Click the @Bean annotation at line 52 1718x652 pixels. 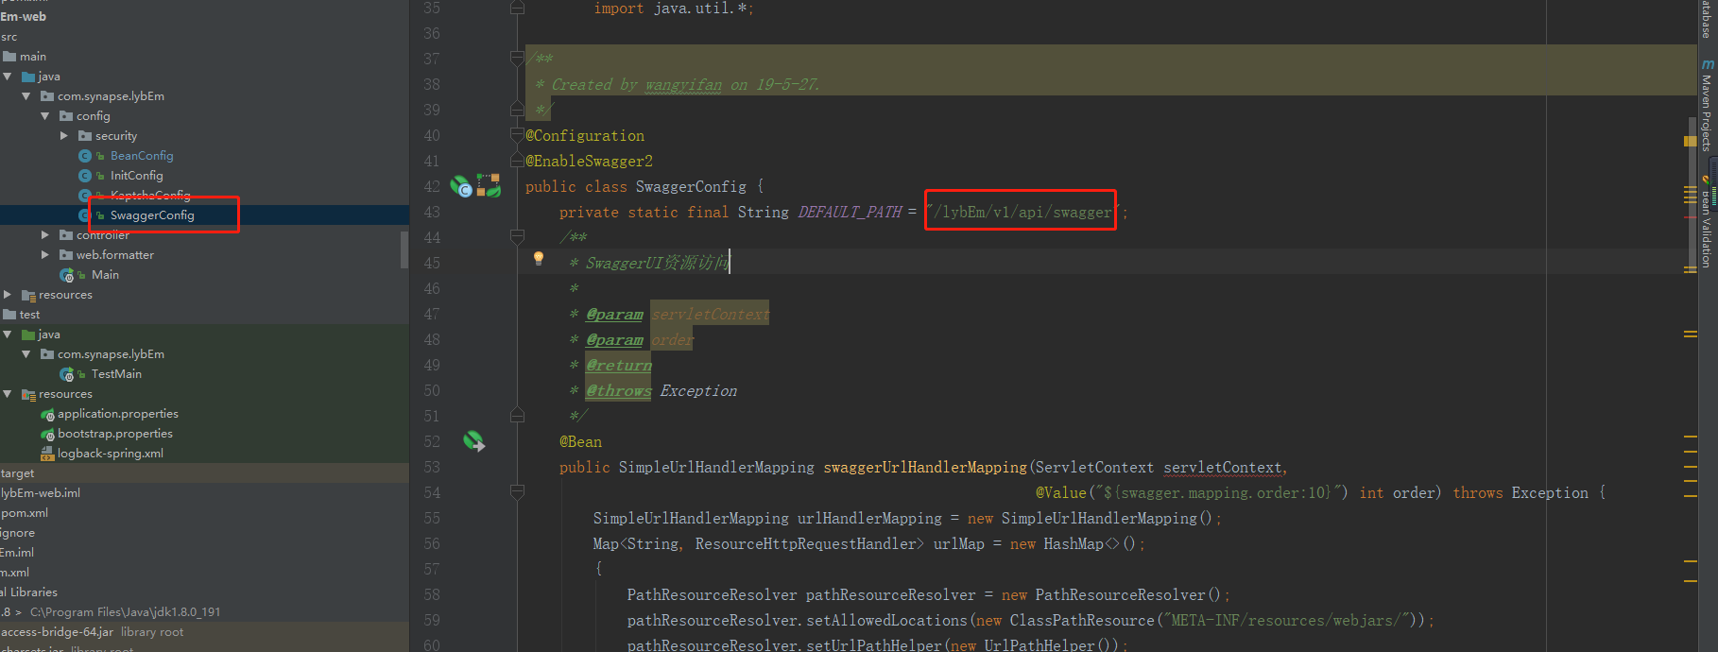pyautogui.click(x=580, y=441)
